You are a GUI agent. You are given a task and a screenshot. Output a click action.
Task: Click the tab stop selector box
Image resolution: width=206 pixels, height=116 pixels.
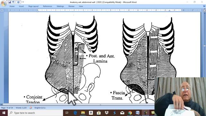point(2,10)
